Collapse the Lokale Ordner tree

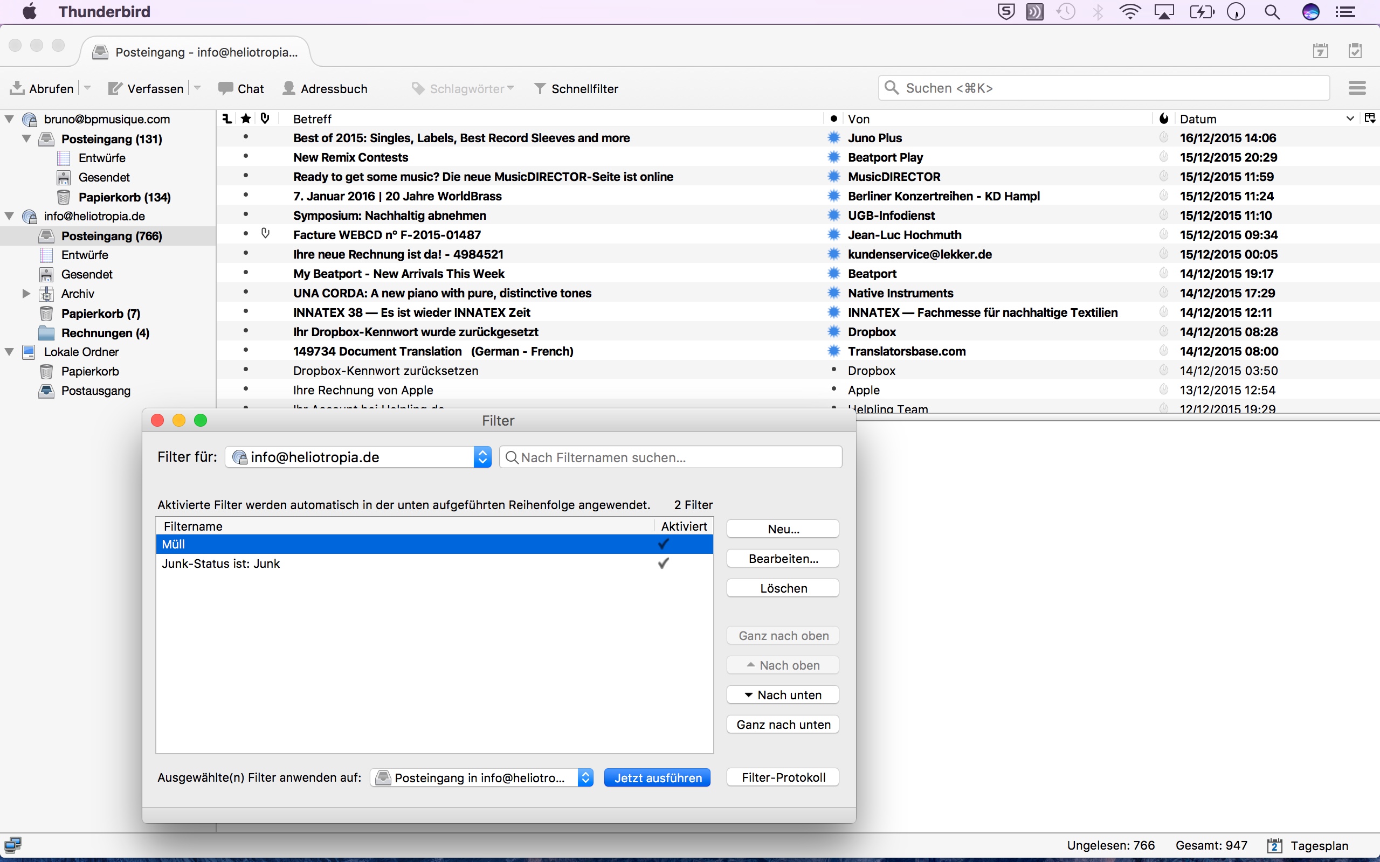pyautogui.click(x=9, y=352)
